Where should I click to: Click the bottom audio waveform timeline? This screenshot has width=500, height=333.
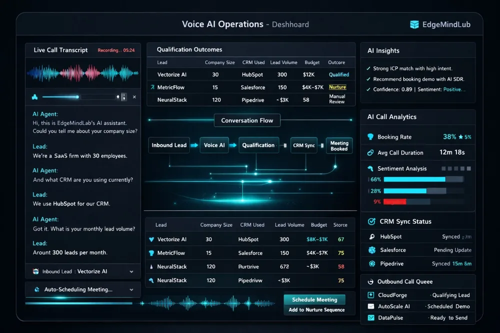coord(207,303)
